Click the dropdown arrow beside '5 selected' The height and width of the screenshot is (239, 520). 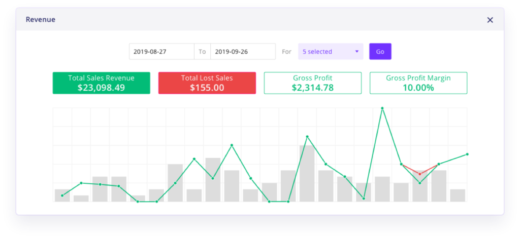356,52
